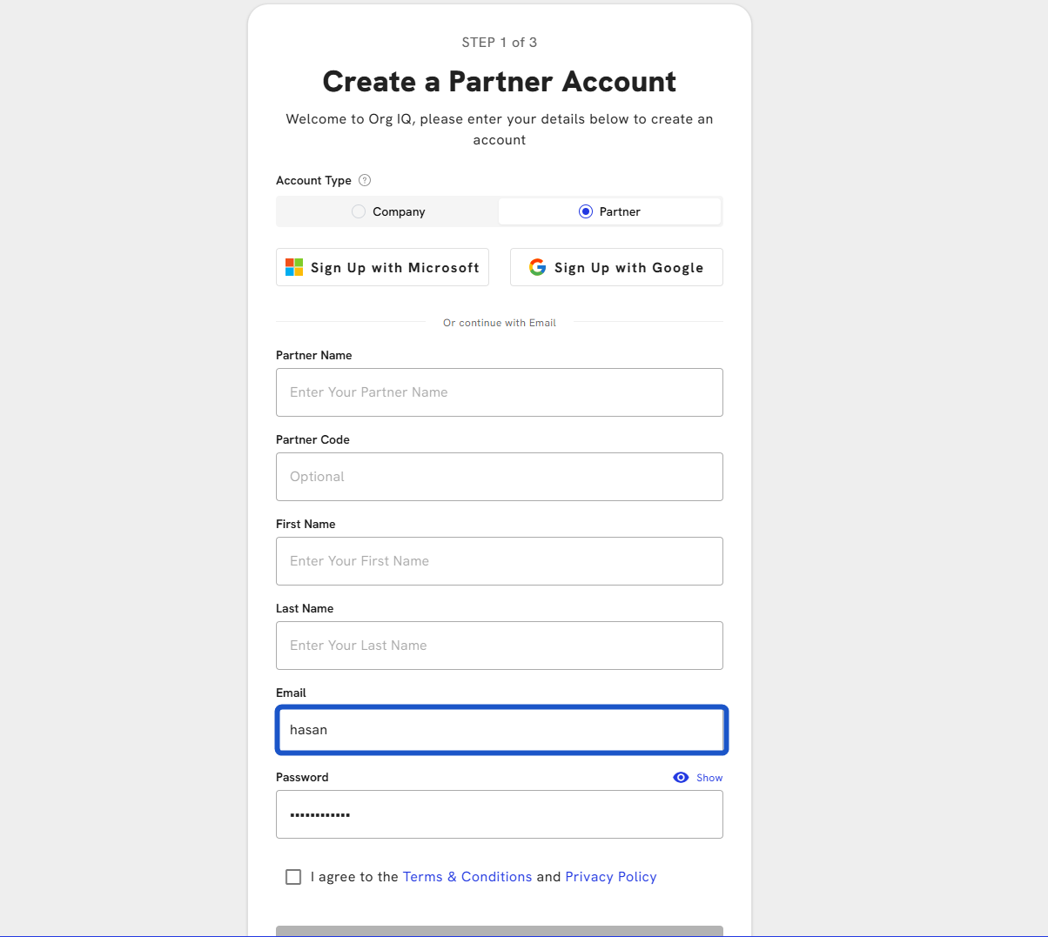Viewport: 1048px width, 937px height.
Task: Click the eye icon above password field
Action: pos(681,778)
